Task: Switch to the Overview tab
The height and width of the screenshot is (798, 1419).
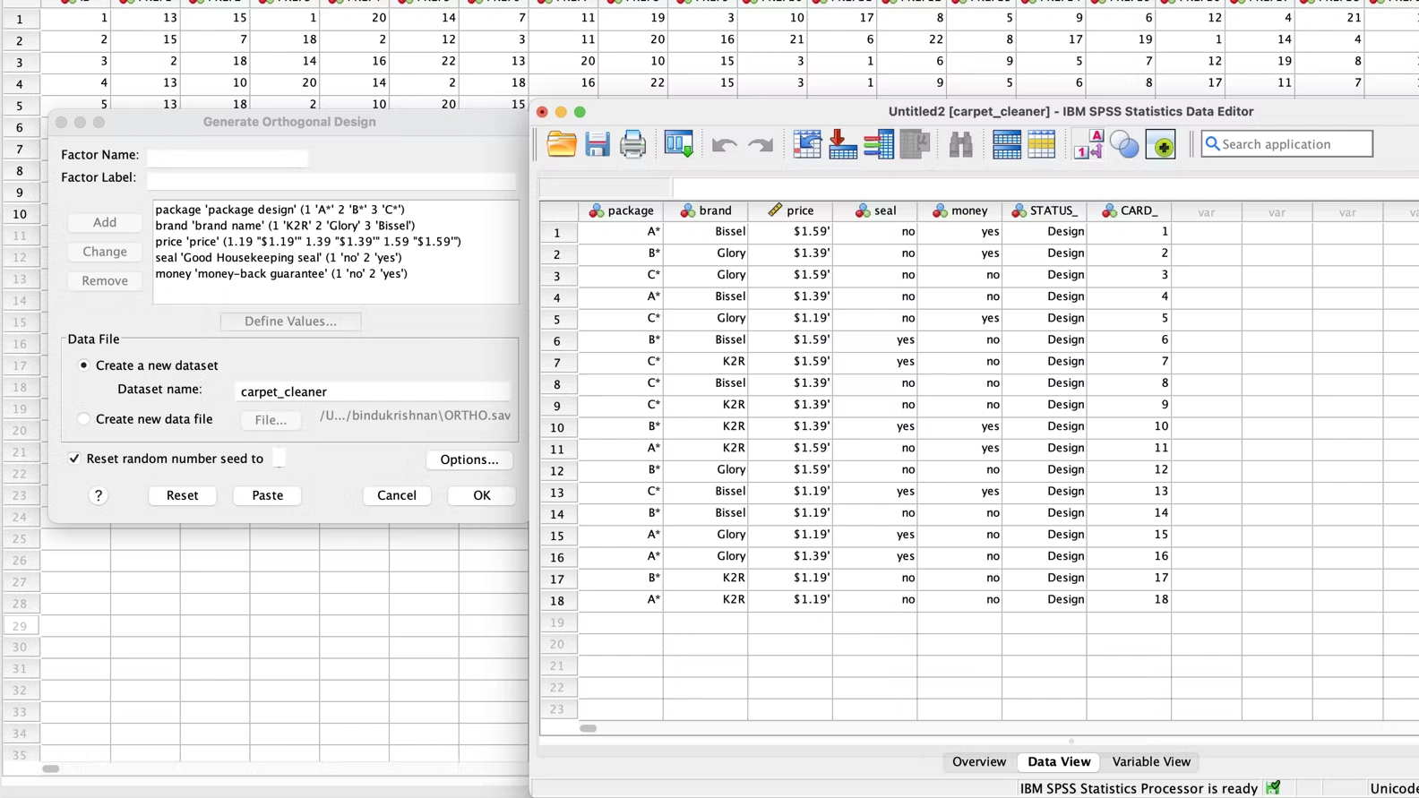Action: pyautogui.click(x=978, y=762)
